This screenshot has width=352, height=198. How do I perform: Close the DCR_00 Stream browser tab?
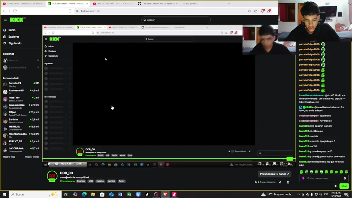[x=87, y=4]
